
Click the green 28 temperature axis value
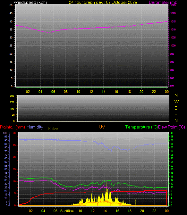coord(172,155)
